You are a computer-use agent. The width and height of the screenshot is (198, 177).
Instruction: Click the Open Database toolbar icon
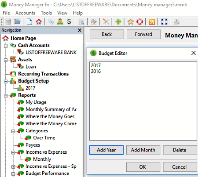point(18,22)
